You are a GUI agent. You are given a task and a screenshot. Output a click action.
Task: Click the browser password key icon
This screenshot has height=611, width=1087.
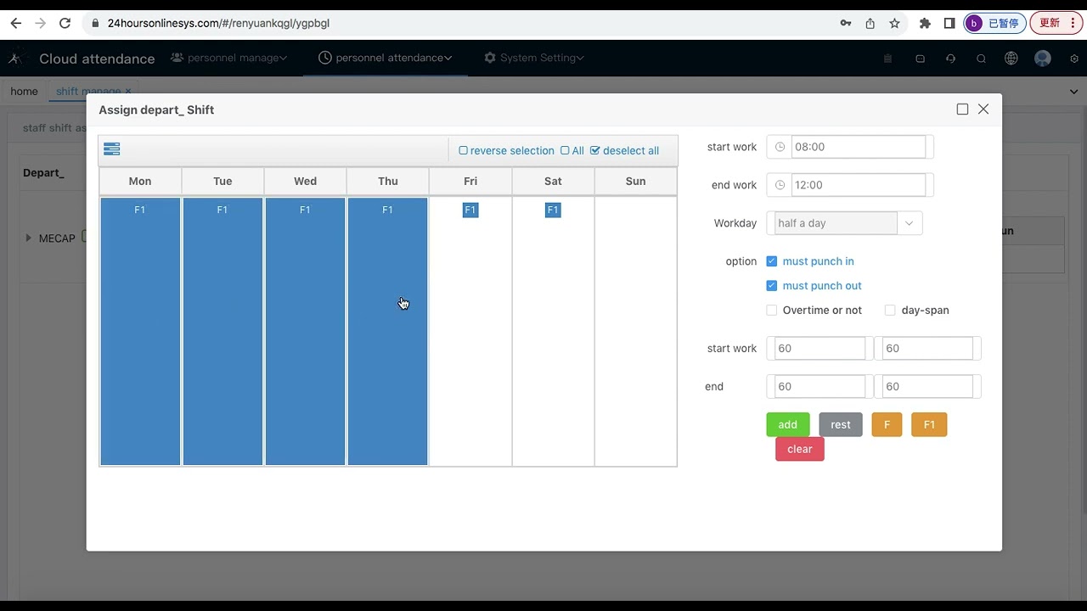click(x=846, y=23)
